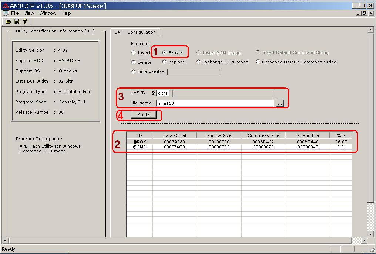This screenshot has height=254, width=376.
Task: Click the AMIUCP application title bar icon
Action: (x=5, y=6)
